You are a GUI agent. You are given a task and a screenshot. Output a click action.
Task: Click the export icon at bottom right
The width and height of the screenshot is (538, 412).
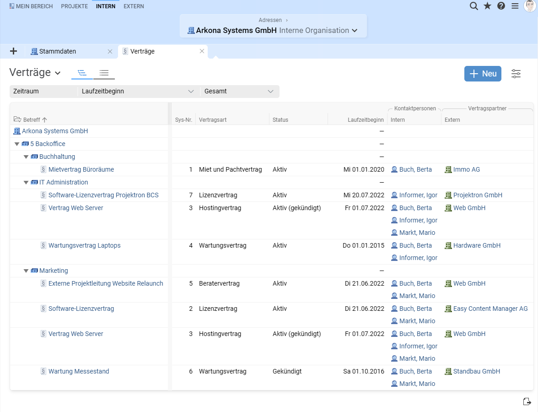[527, 401]
